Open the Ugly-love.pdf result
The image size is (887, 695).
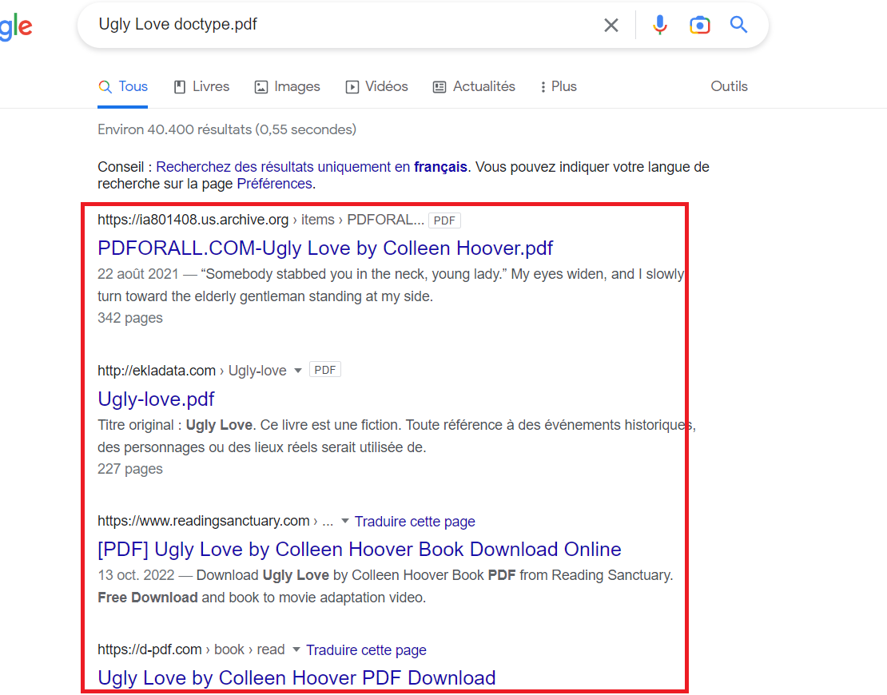point(156,399)
